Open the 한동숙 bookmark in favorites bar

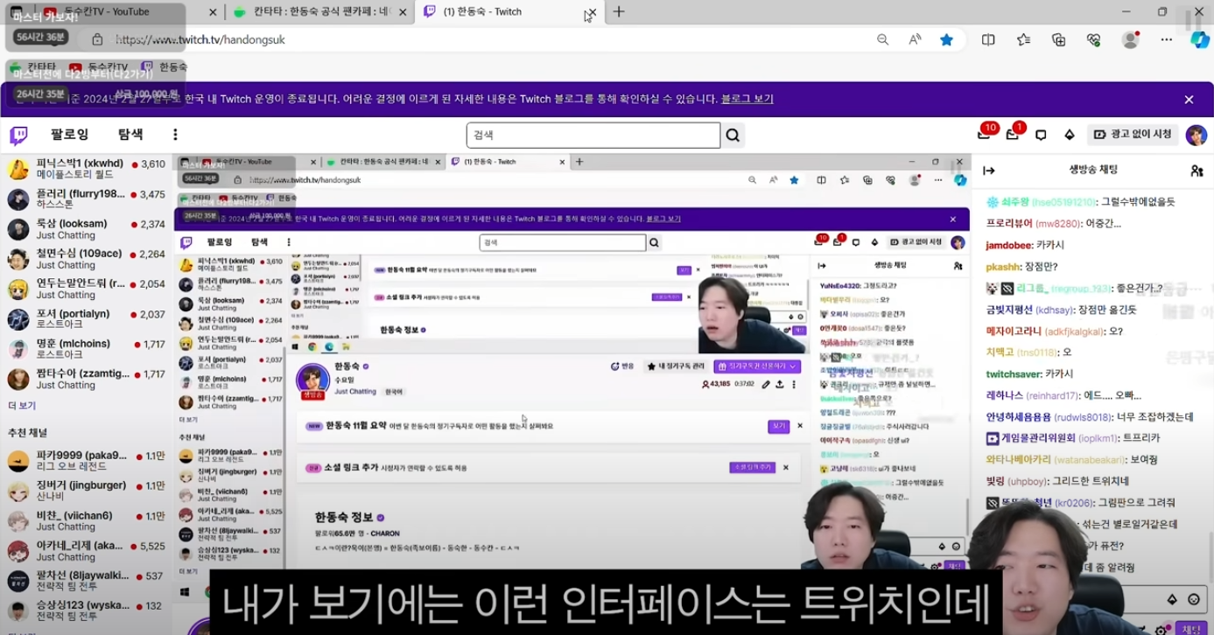coord(165,66)
